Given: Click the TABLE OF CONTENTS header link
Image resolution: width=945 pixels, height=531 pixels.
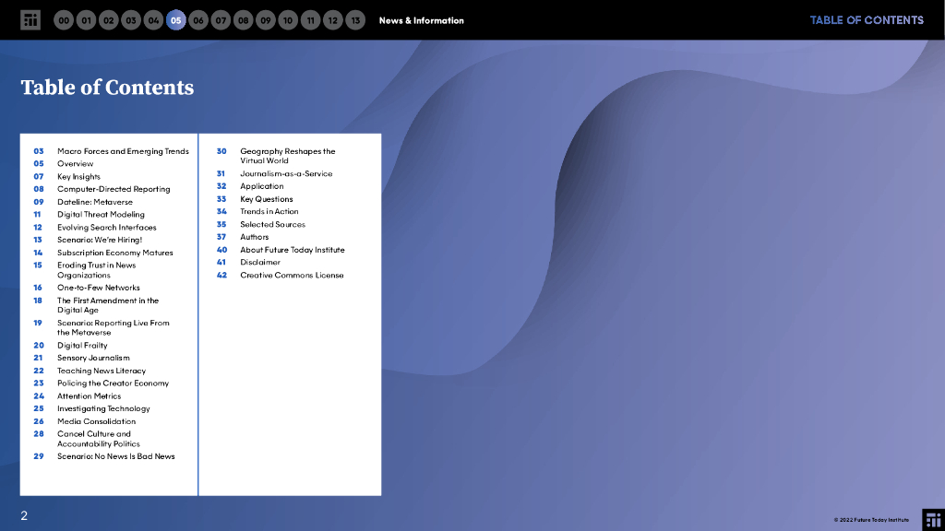Looking at the screenshot, I should pos(866,20).
